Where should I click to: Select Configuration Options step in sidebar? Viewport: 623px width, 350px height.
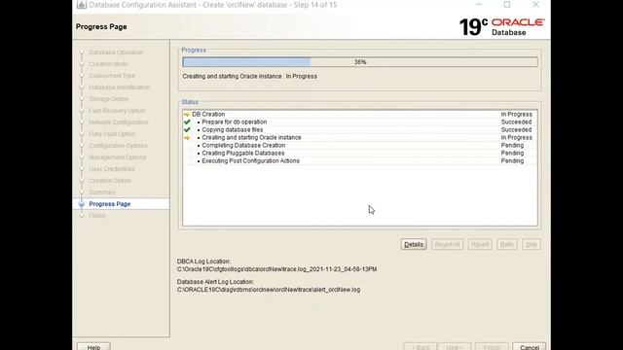pyautogui.click(x=118, y=146)
